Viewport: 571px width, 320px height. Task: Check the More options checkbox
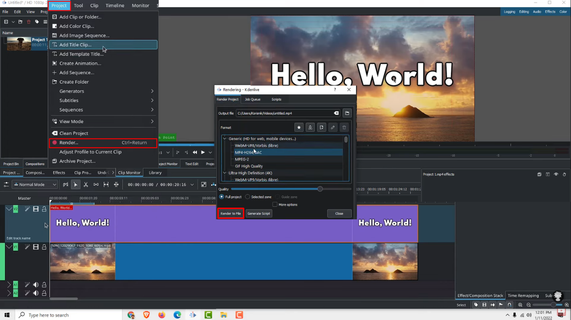[275, 204]
